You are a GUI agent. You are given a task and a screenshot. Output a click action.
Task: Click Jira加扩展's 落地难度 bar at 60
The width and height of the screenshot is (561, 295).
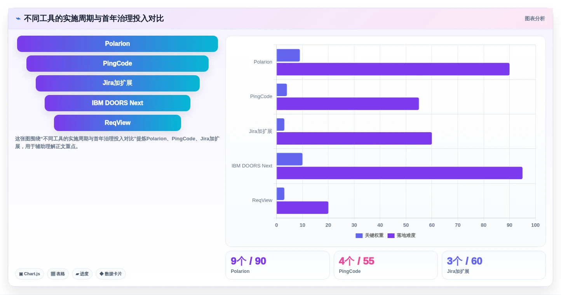354,138
